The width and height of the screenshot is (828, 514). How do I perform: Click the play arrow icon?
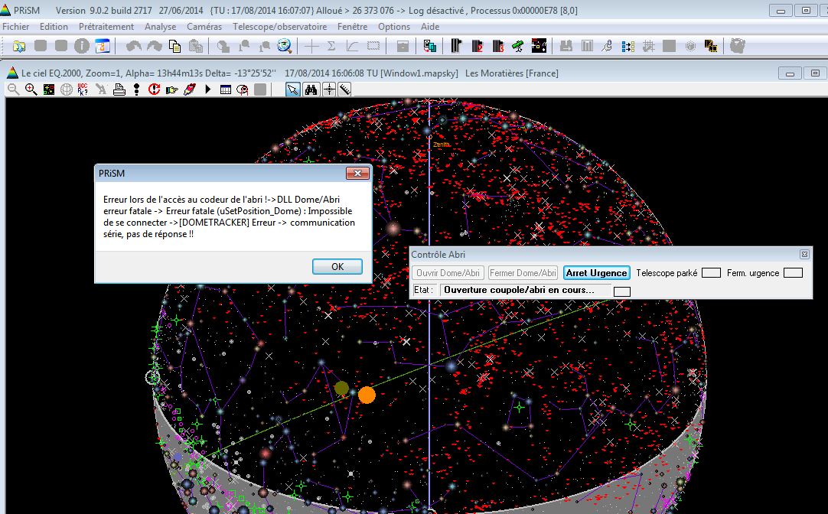(207, 89)
